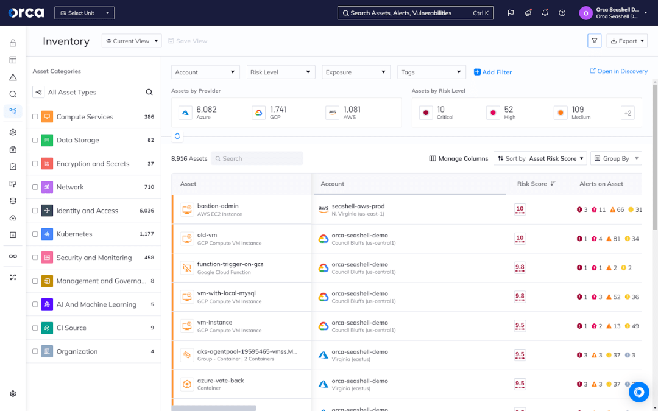Check the Data Storage checkbox
This screenshot has width=658, height=411.
pos(35,140)
